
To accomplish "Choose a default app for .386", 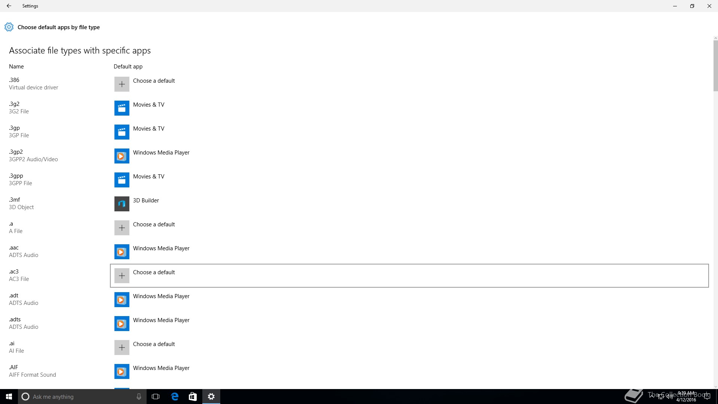I will pyautogui.click(x=409, y=84).
